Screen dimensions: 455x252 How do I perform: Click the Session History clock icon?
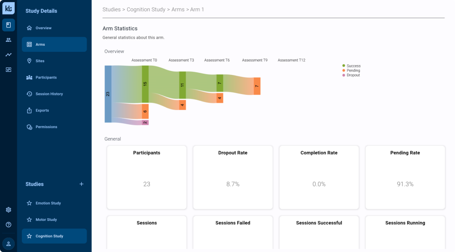pos(29,94)
